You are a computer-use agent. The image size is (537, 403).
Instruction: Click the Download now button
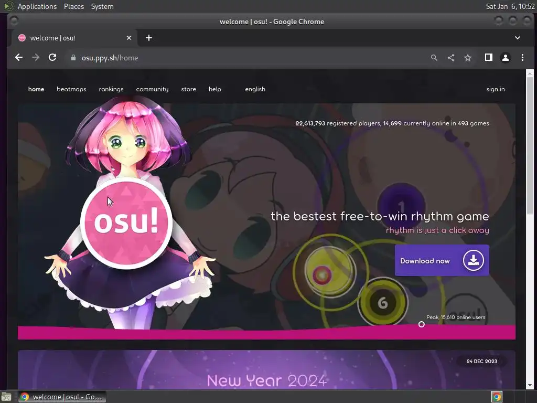pos(442,260)
